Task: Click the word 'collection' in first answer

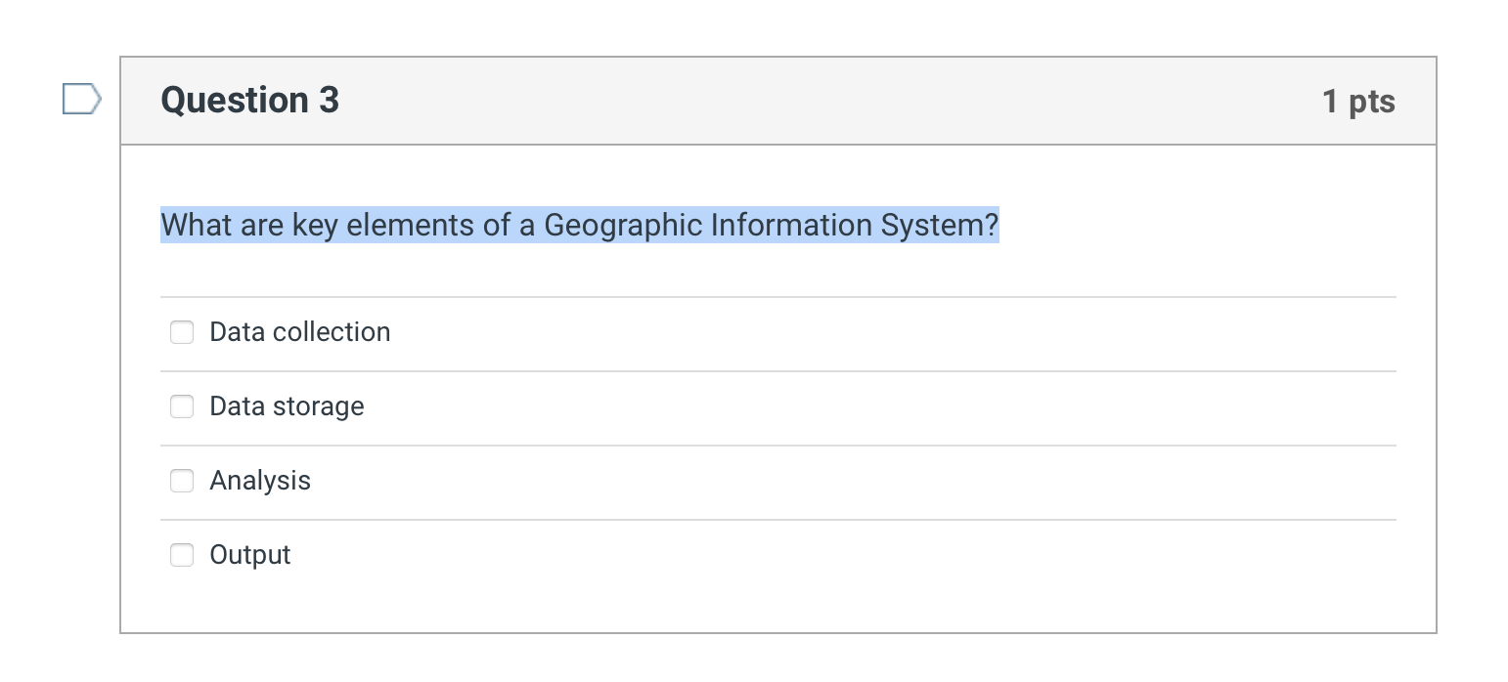Action: pyautogui.click(x=332, y=332)
